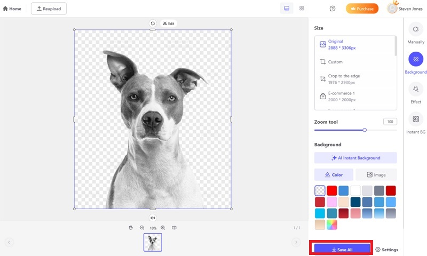
Task: Select the Custom size option
Action: 355,62
